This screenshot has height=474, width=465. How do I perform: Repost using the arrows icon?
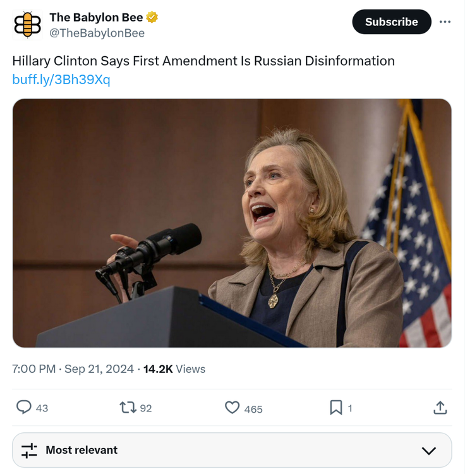(x=128, y=408)
